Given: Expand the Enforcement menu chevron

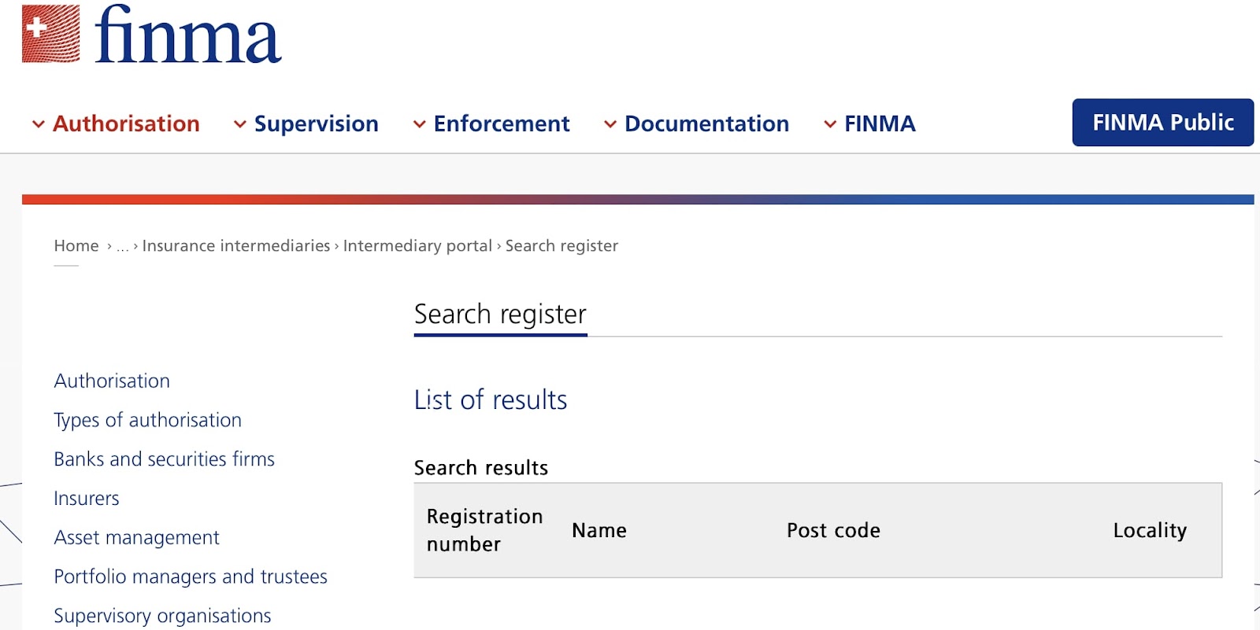Looking at the screenshot, I should tap(420, 124).
